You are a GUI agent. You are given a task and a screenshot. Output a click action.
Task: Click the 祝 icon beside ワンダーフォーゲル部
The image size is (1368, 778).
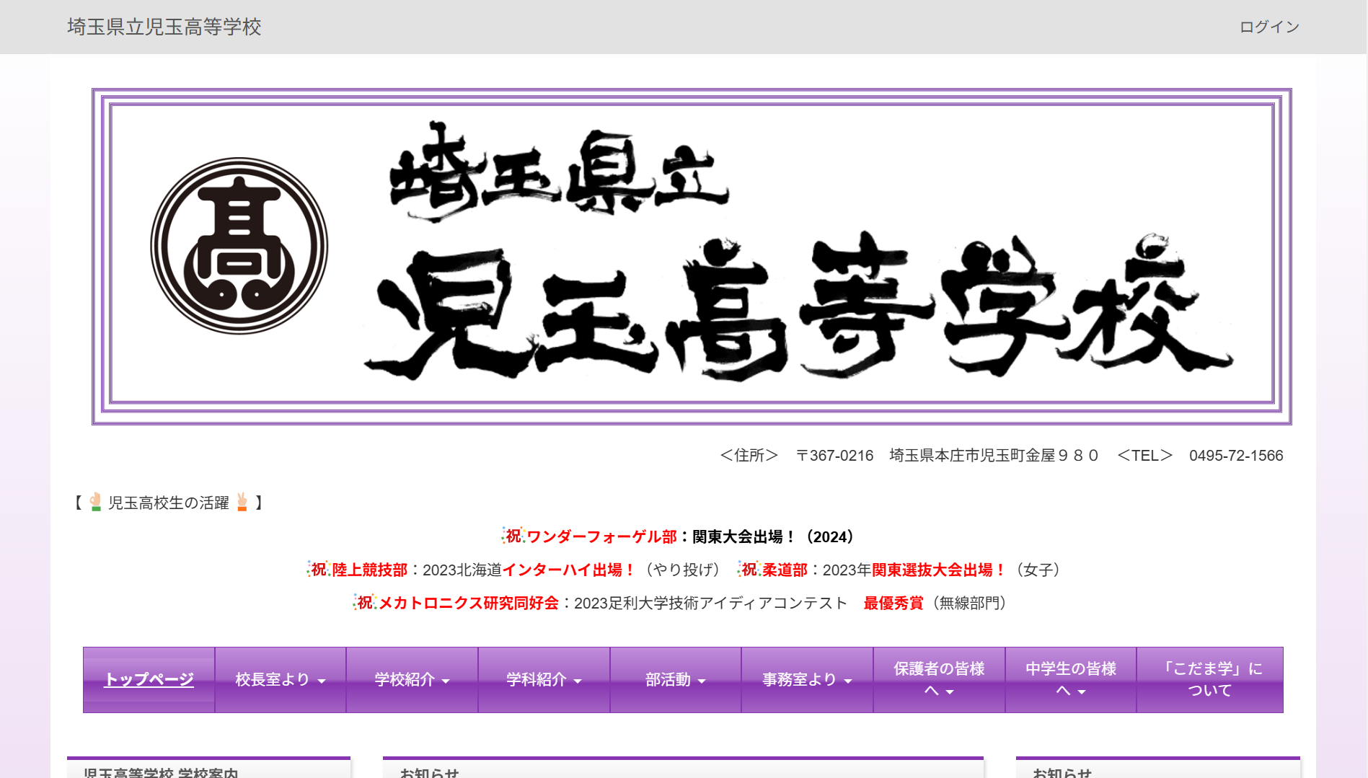click(513, 536)
